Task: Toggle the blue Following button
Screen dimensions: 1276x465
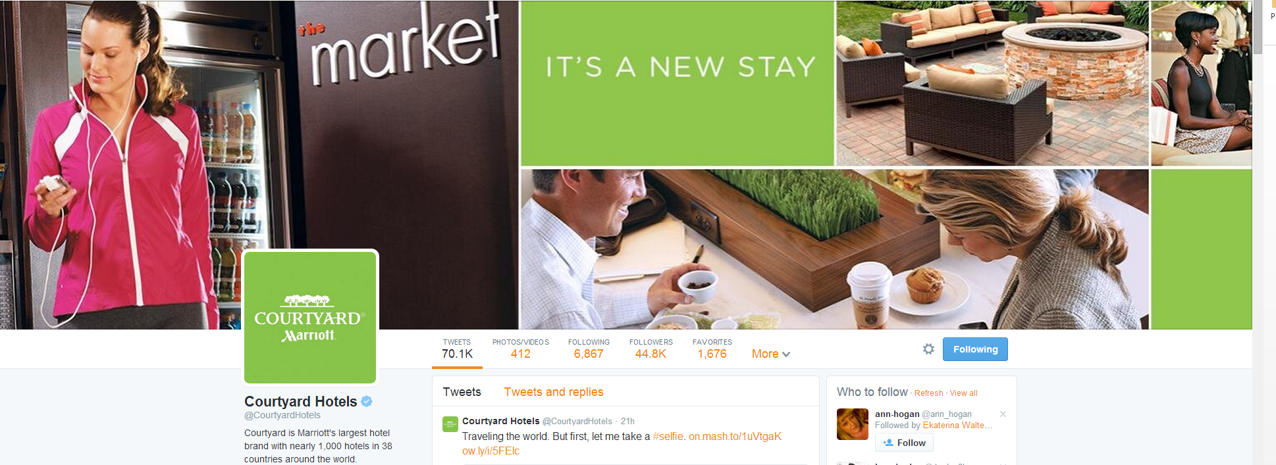Action: (x=975, y=349)
